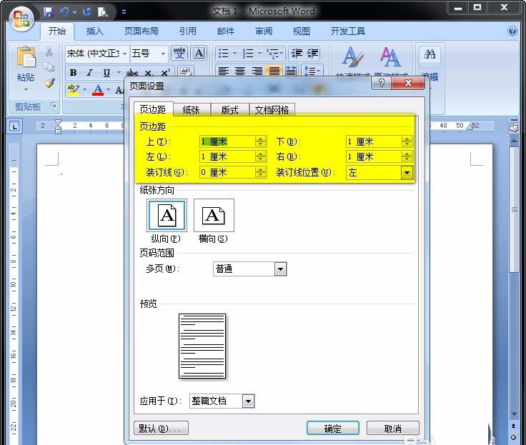The image size is (526, 445).
Task: Click the font color red A swatch
Action: point(97,90)
